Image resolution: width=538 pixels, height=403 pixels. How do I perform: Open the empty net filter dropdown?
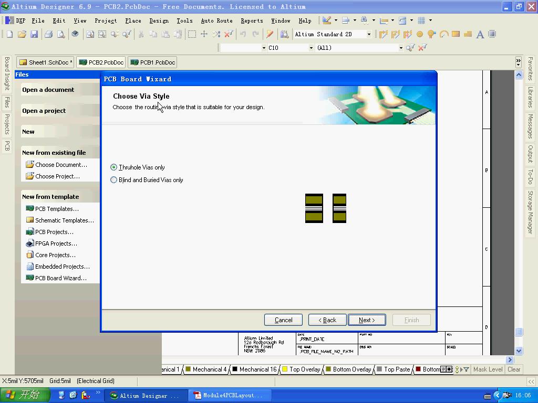(264, 48)
